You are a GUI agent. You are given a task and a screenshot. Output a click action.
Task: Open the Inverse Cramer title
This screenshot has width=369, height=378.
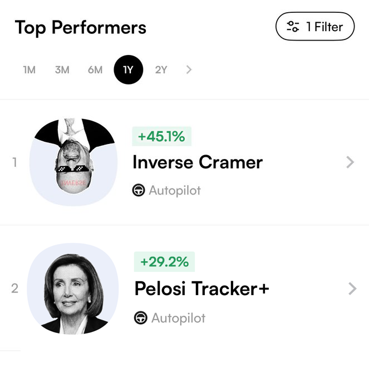click(x=197, y=162)
